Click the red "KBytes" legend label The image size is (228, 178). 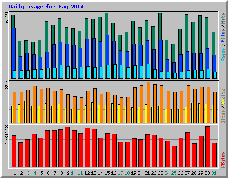point(223,160)
